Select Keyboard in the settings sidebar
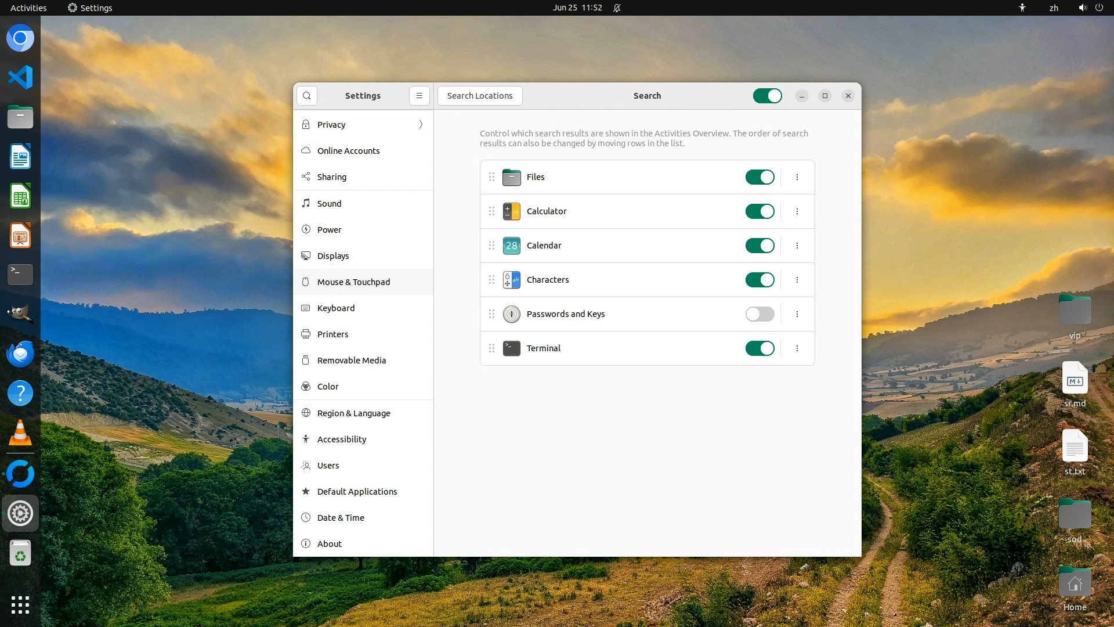Viewport: 1114px width, 627px height. point(336,308)
